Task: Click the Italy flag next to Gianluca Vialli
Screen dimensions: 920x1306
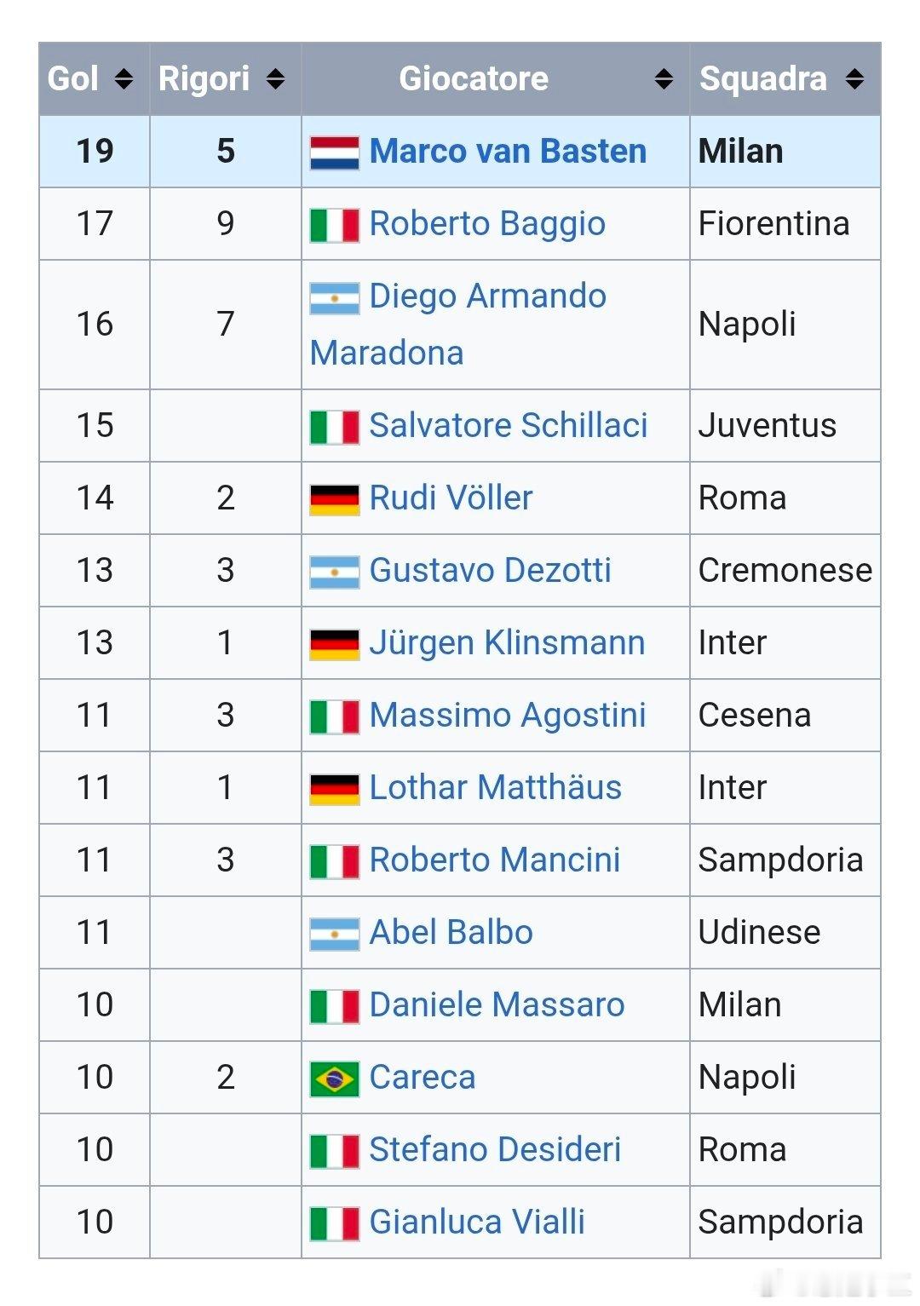Action: (334, 1224)
